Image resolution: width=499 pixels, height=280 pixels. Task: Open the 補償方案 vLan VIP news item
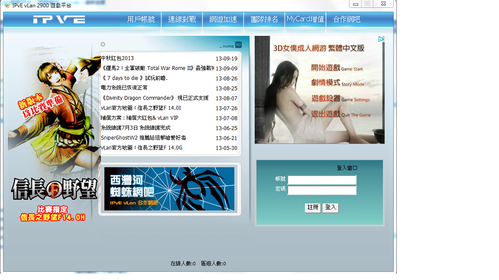(x=139, y=118)
